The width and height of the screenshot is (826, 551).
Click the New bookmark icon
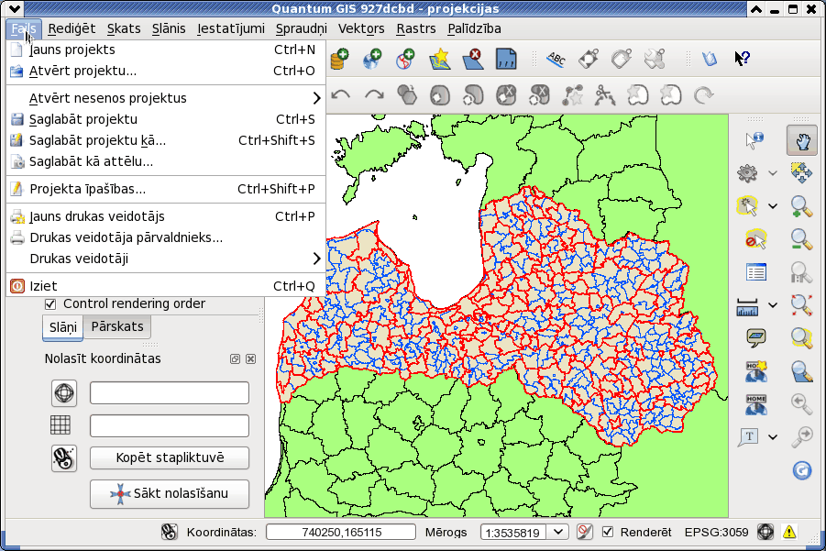756,370
